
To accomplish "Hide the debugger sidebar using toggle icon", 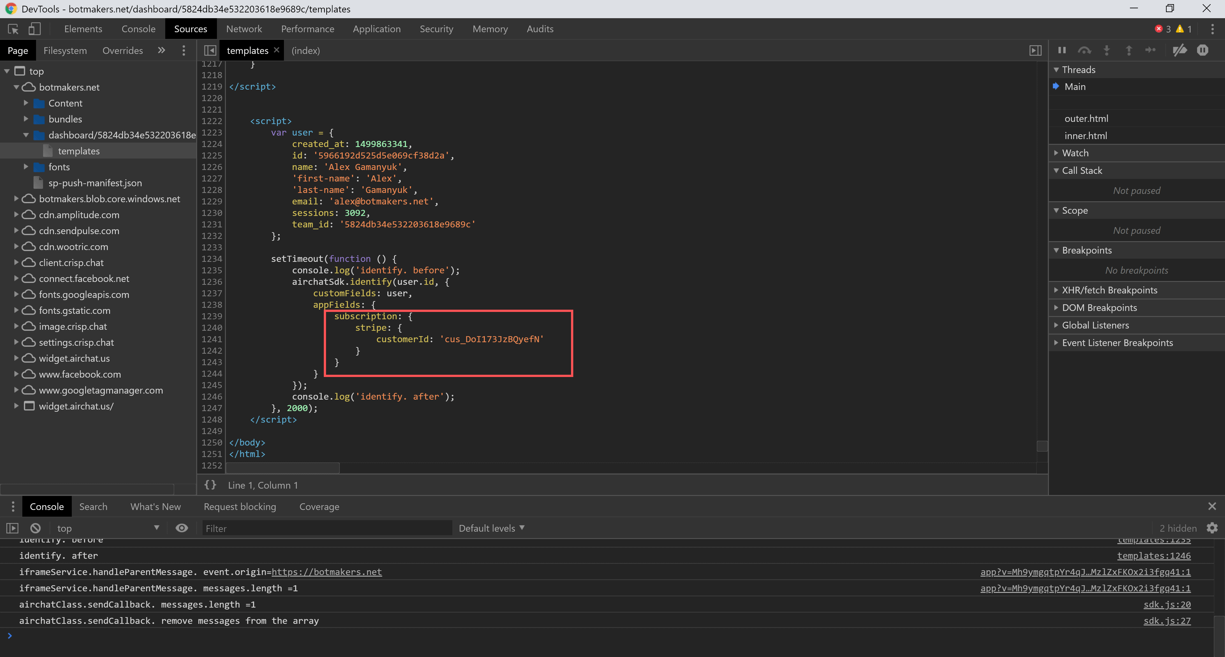I will click(1035, 50).
